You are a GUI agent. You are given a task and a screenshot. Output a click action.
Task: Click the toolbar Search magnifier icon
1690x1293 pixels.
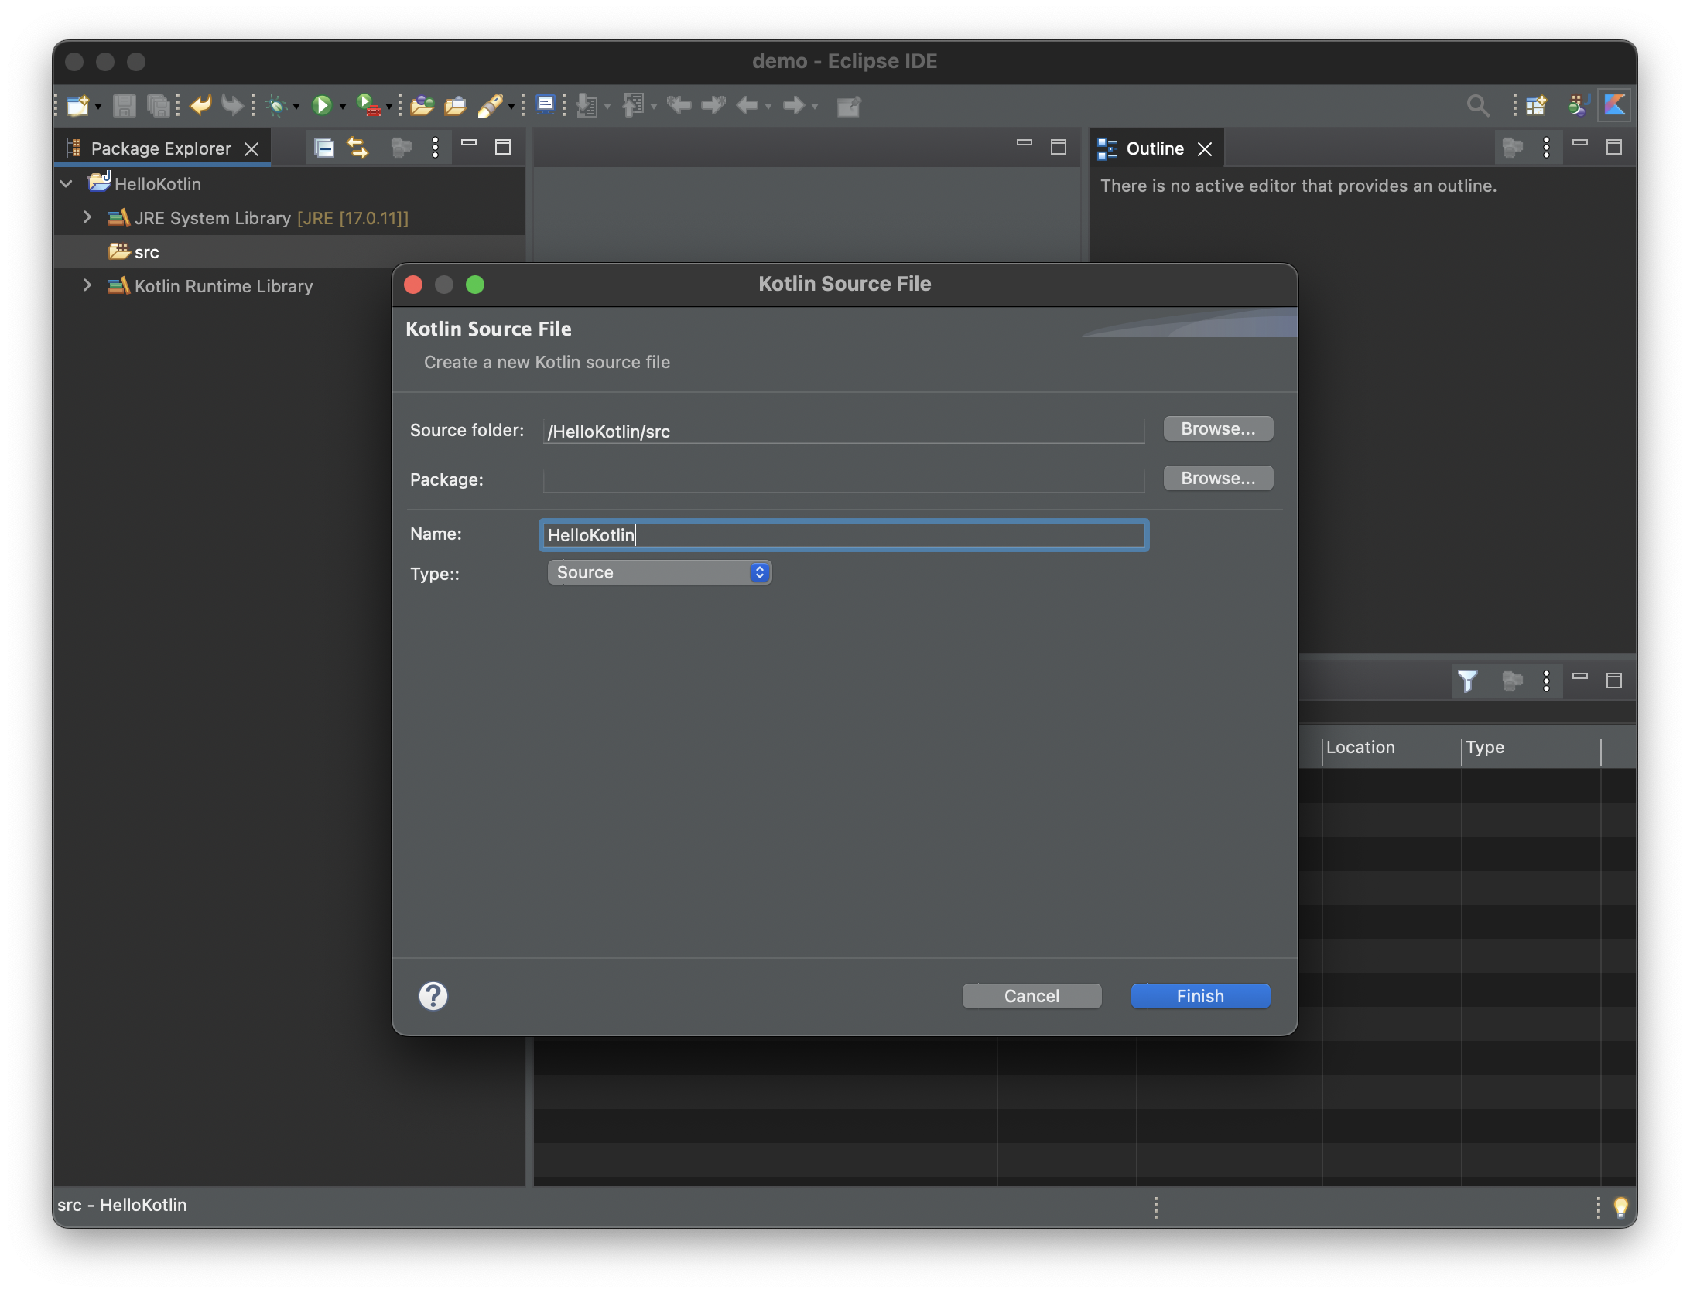(x=1477, y=105)
